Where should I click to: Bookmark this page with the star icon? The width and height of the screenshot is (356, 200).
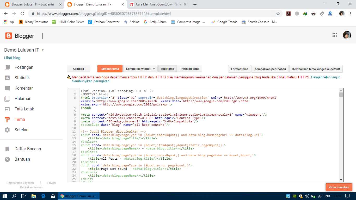point(278,14)
